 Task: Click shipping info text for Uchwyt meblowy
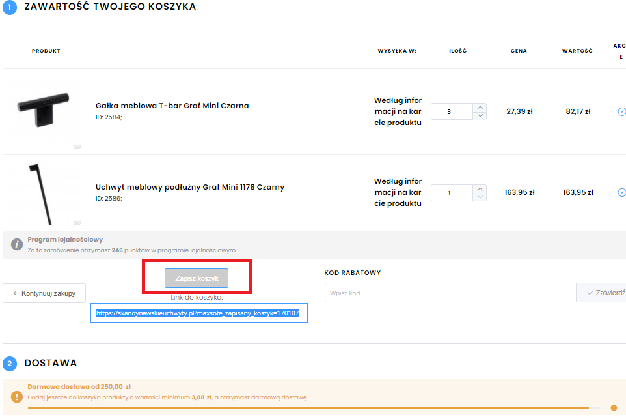398,192
